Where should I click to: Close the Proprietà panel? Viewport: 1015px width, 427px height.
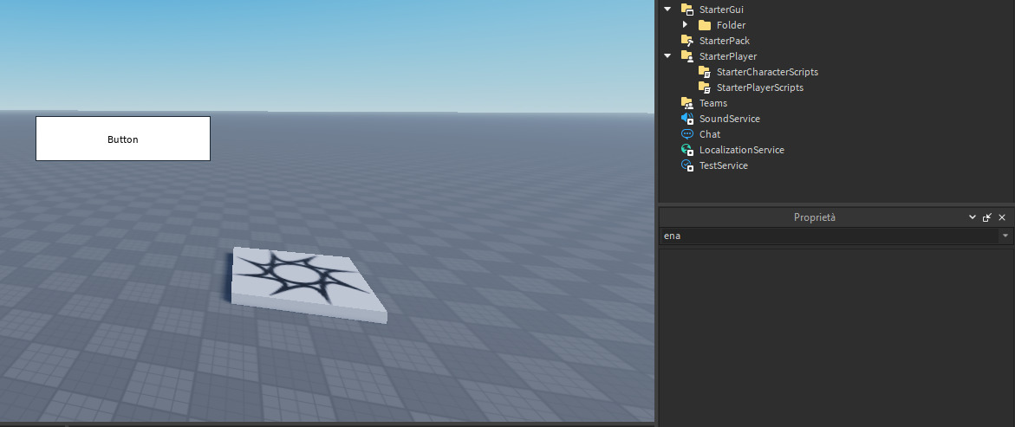(x=1002, y=217)
